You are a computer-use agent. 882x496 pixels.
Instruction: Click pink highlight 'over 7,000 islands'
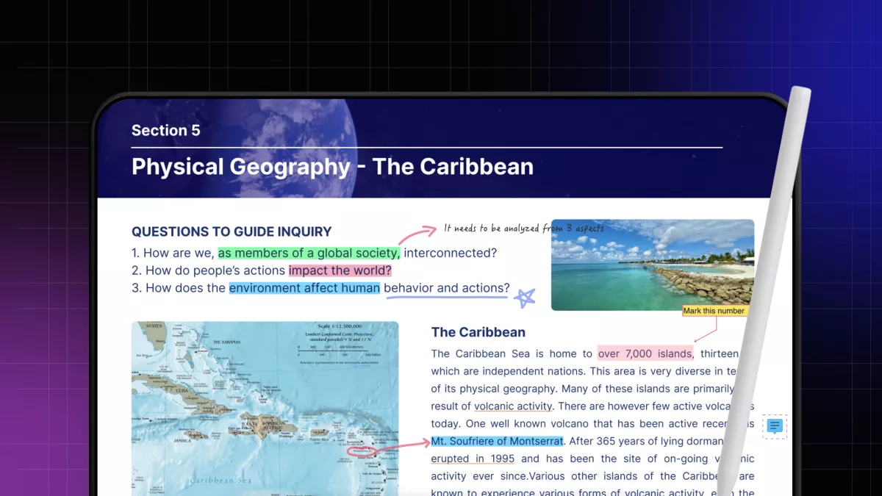645,353
